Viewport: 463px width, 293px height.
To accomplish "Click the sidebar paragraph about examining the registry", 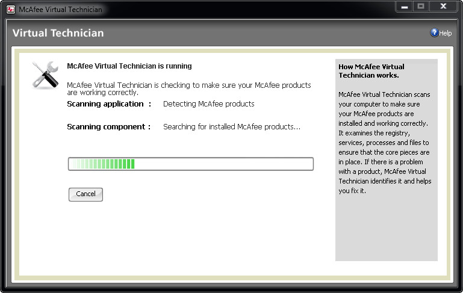I will pyautogui.click(x=385, y=143).
